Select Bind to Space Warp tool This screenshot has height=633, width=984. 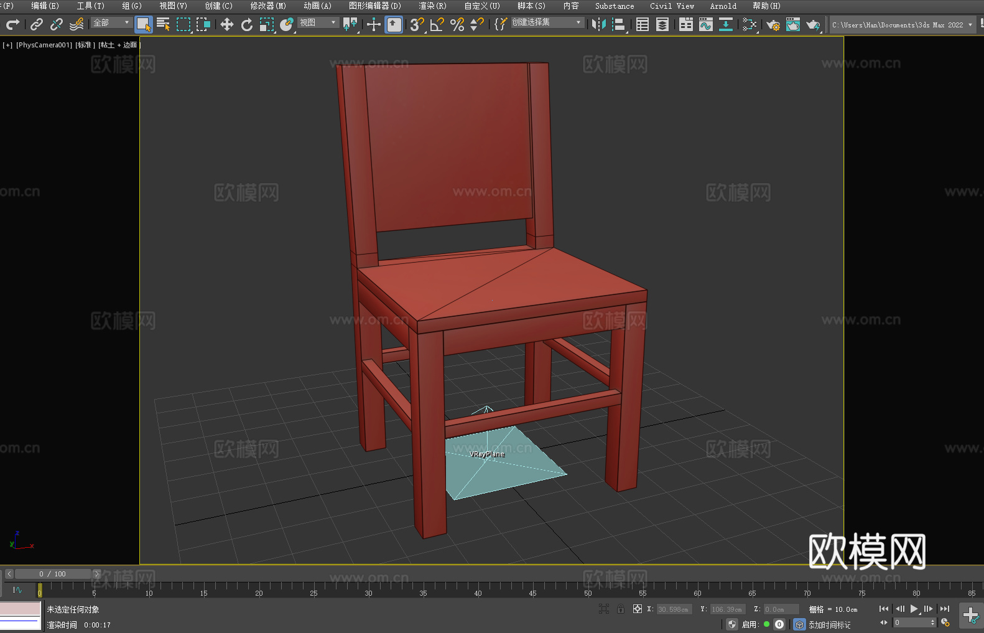[x=77, y=24]
